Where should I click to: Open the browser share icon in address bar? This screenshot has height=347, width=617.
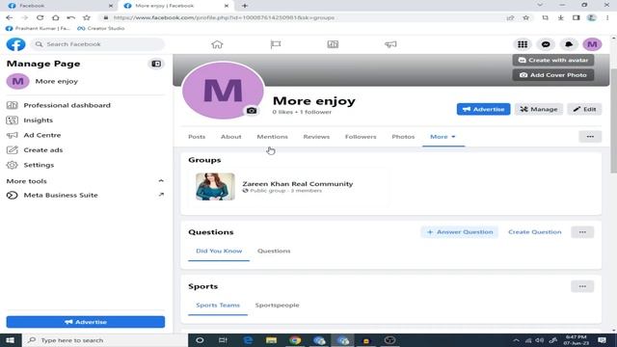[x=510, y=17]
